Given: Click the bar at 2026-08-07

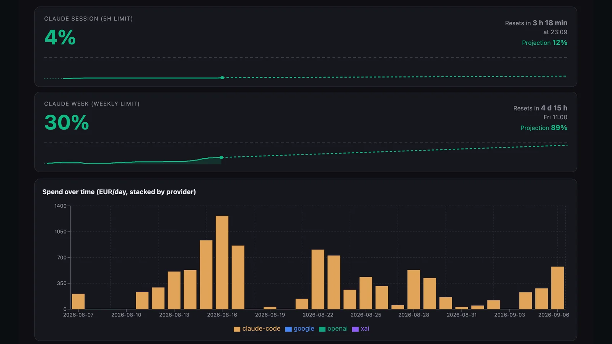Looking at the screenshot, I should (78, 302).
